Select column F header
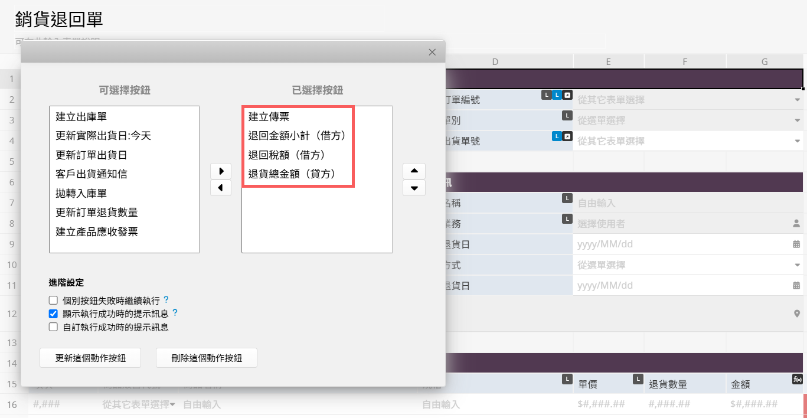The image size is (807, 418). click(x=685, y=61)
